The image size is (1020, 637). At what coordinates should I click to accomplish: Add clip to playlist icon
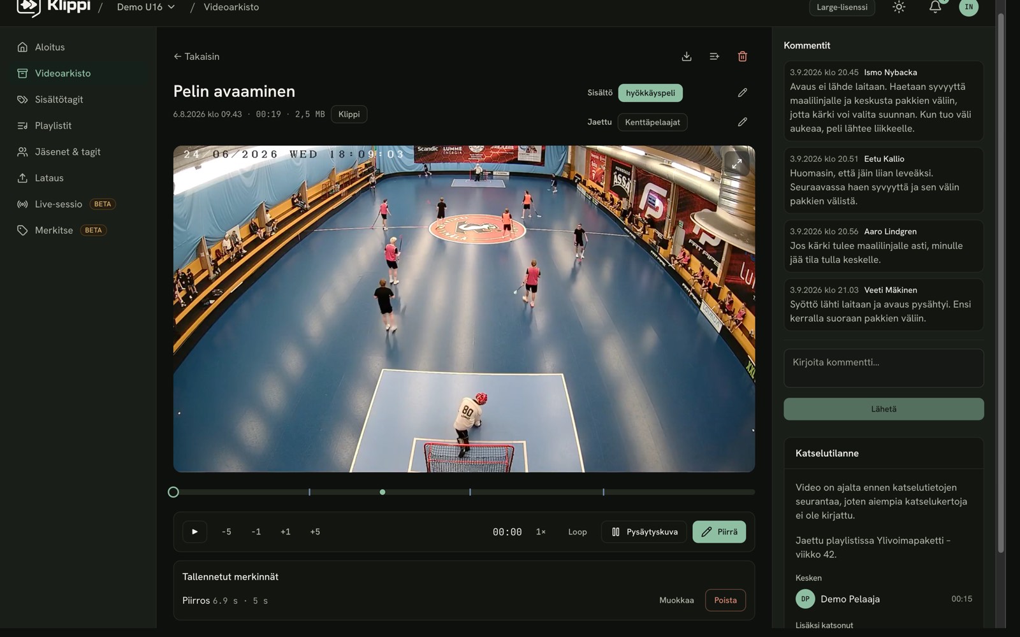(x=715, y=56)
